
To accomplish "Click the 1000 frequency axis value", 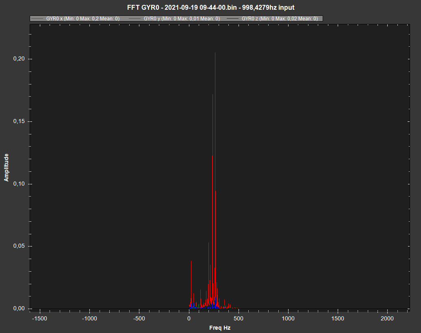I will [x=288, y=318].
